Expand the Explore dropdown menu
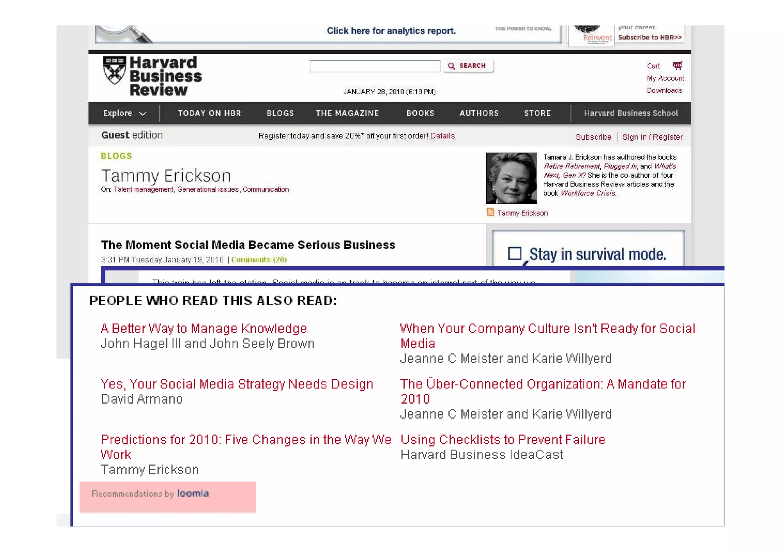This screenshot has width=781, height=552. [124, 113]
